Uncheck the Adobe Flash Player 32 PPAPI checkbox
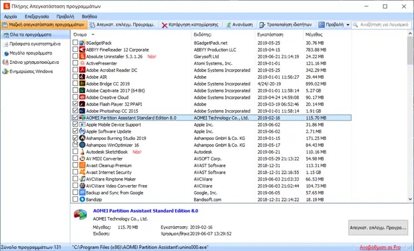Image resolution: width=414 pixels, height=251 pixels. point(75,104)
